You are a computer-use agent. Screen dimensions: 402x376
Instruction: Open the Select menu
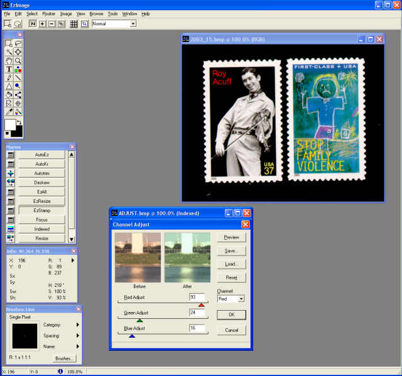point(32,14)
